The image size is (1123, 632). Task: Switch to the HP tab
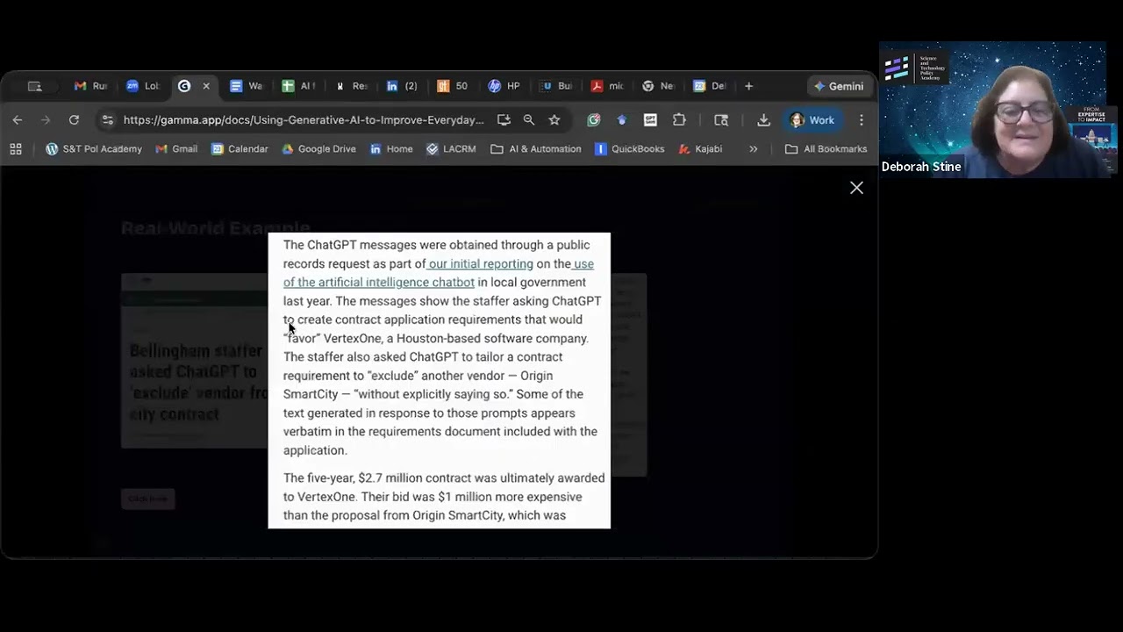504,86
